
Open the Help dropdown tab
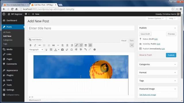(172, 18)
